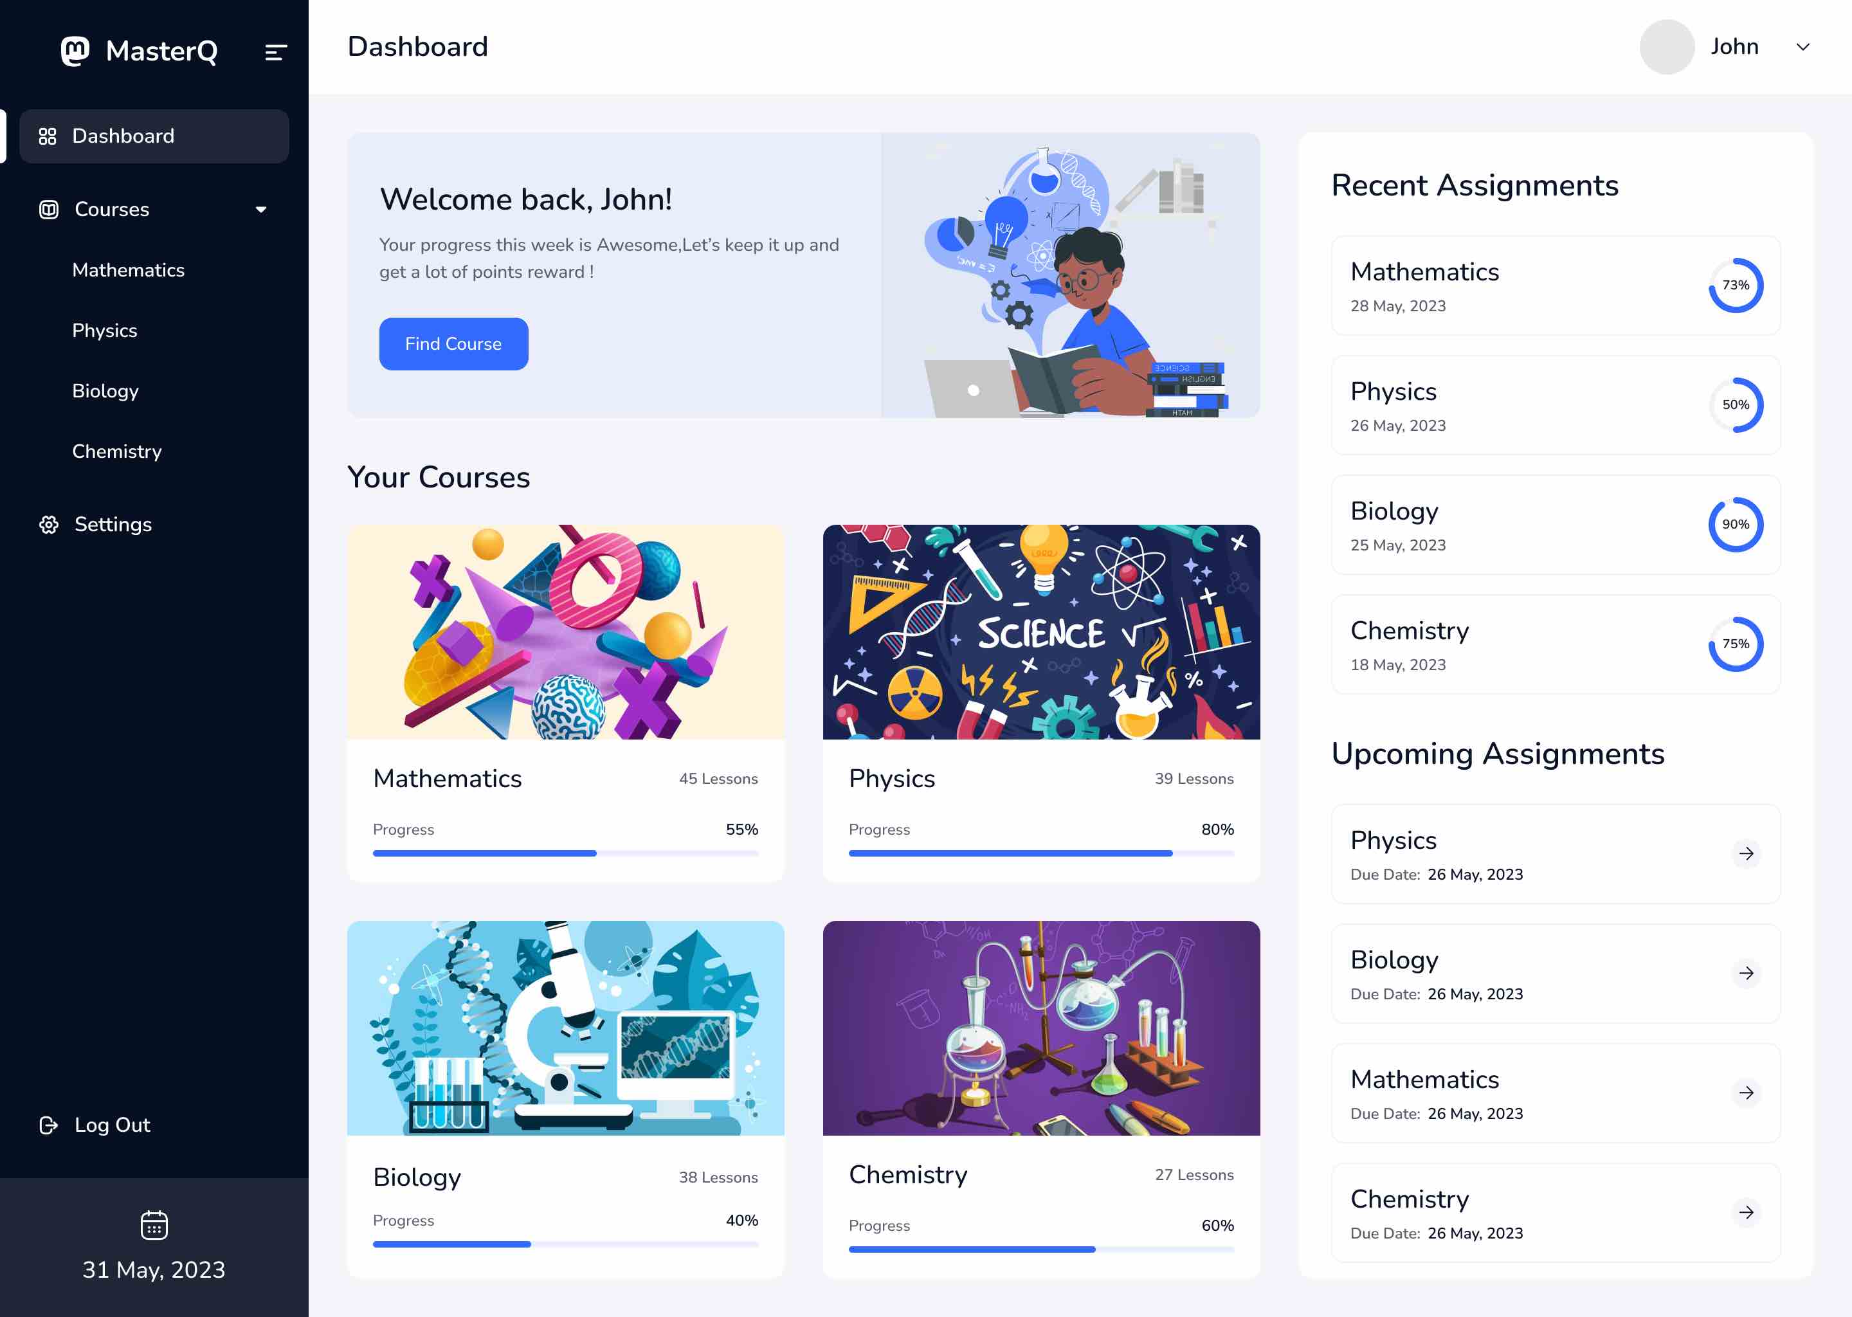Click the Find Course button
This screenshot has height=1317, width=1852.
click(453, 343)
